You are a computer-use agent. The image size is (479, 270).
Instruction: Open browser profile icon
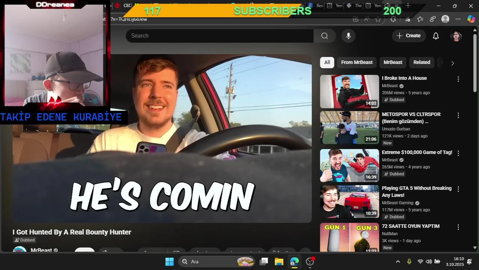tap(445, 19)
